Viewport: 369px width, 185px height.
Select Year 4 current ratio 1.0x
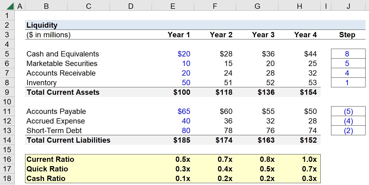(x=309, y=159)
